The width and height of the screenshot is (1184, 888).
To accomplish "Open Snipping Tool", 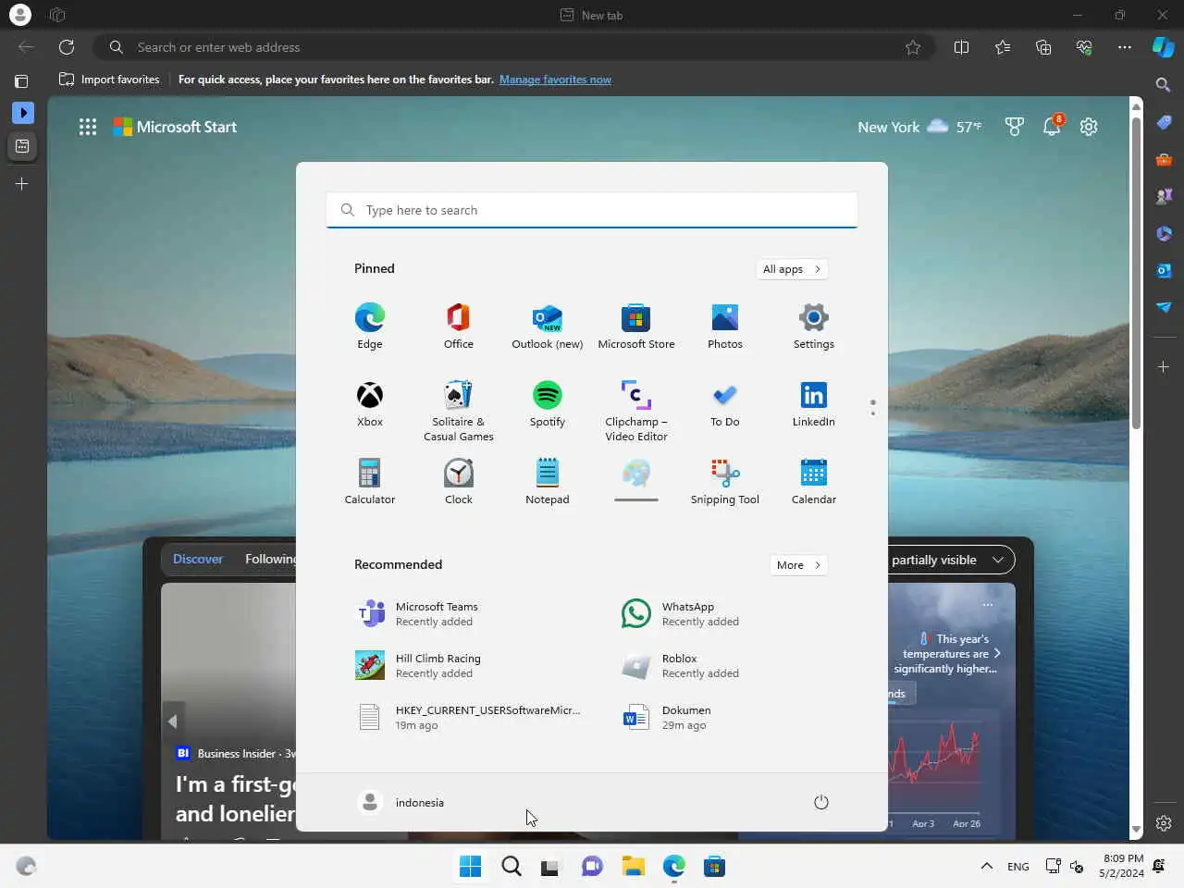I will point(725,482).
